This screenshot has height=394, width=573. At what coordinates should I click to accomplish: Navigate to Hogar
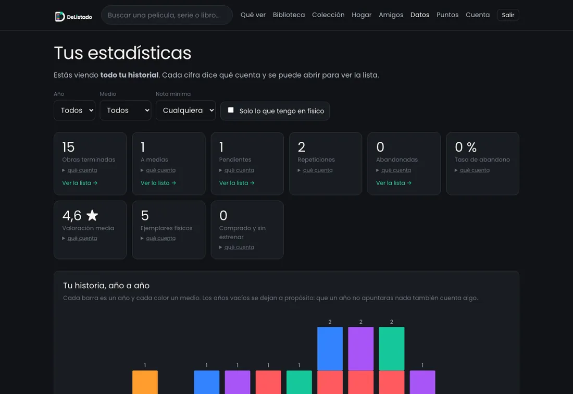coord(362,15)
